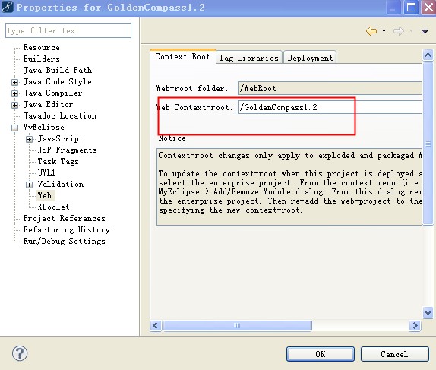
Task: Click the help question mark icon
Action: point(20,353)
